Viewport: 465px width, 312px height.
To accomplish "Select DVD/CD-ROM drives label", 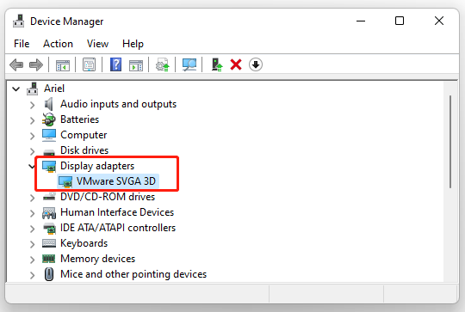I will point(108,197).
